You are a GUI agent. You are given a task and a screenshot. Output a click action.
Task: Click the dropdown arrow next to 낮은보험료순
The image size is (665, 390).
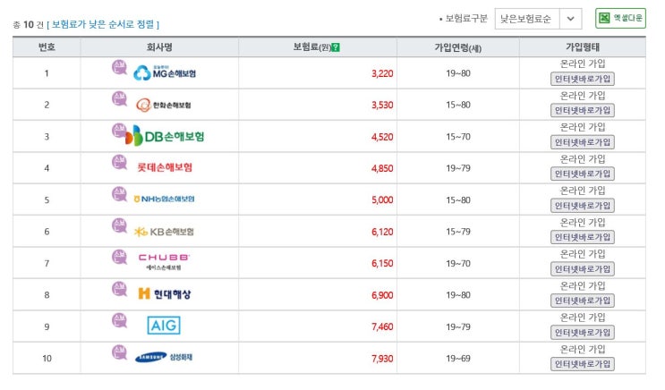570,19
